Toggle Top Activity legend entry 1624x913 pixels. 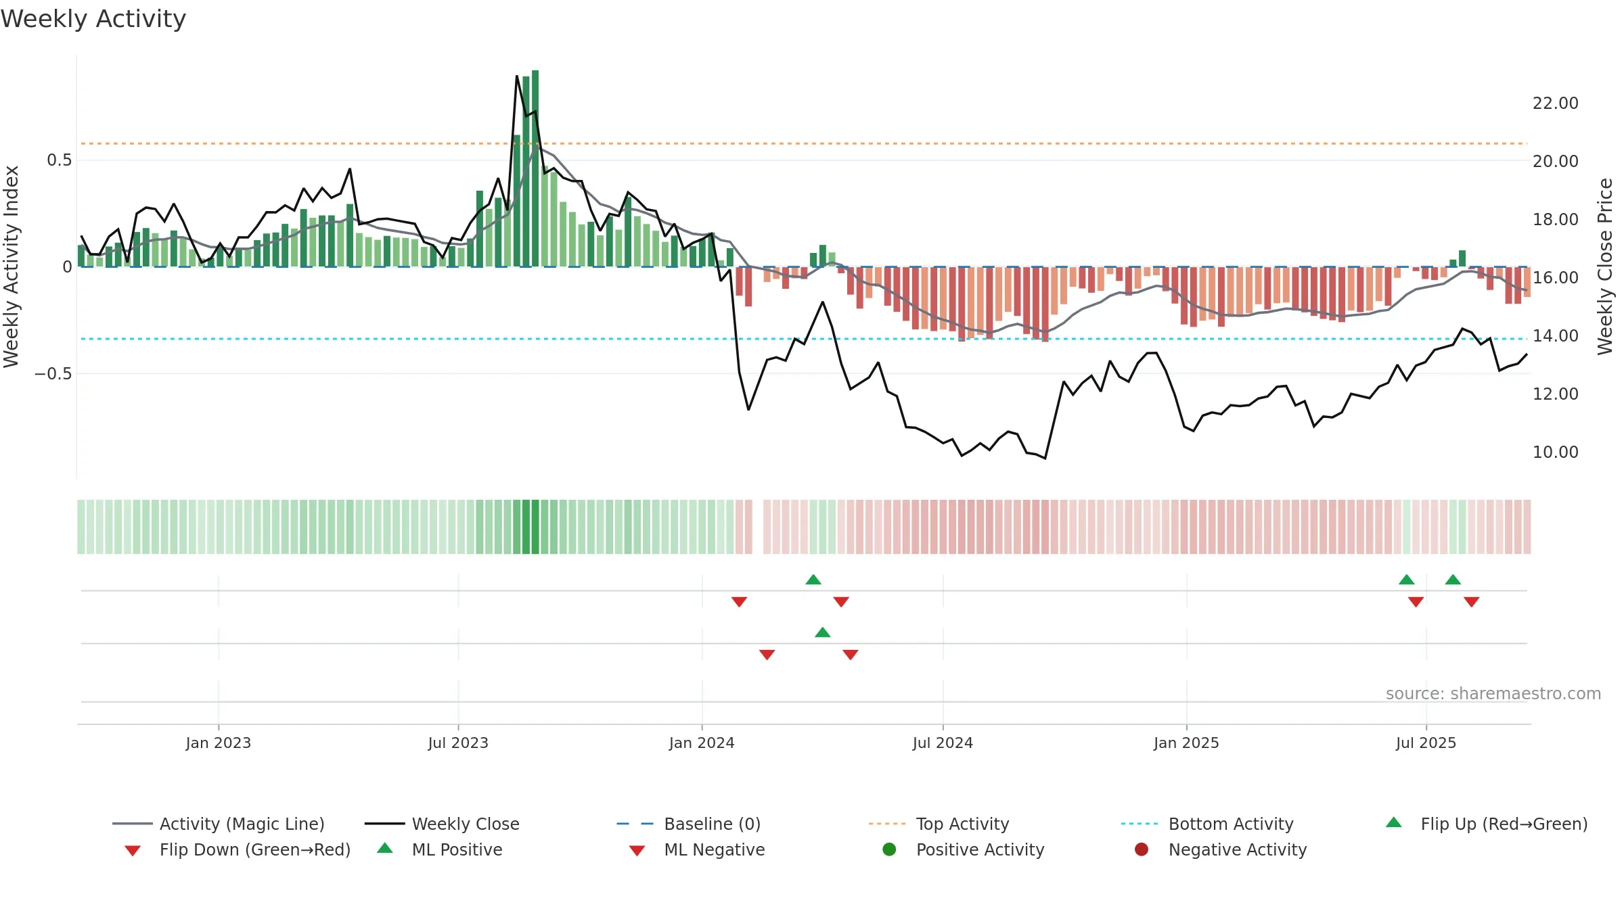[939, 824]
